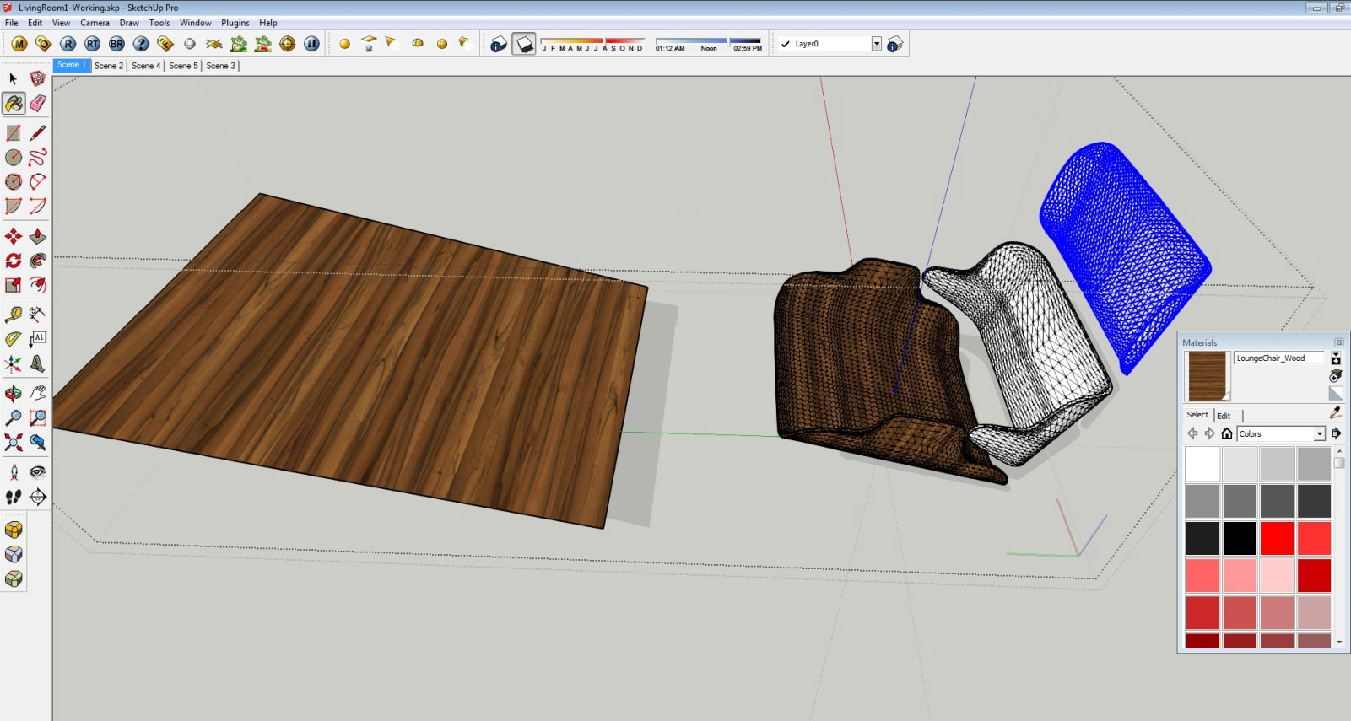
Task: Switch to the Scene 4 tab
Action: pyautogui.click(x=145, y=66)
